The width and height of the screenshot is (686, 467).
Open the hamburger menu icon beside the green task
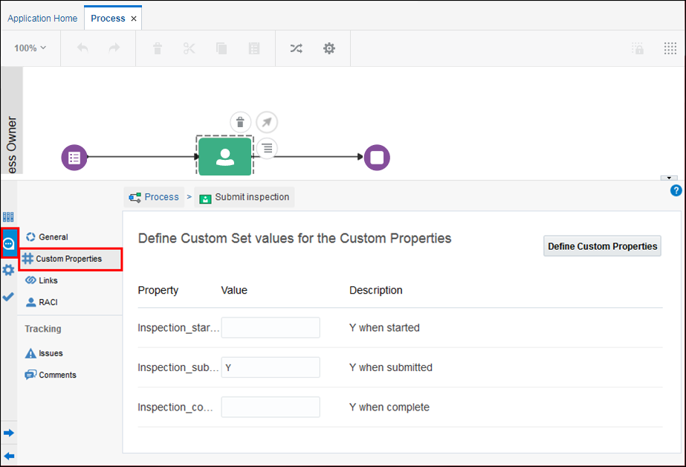267,148
